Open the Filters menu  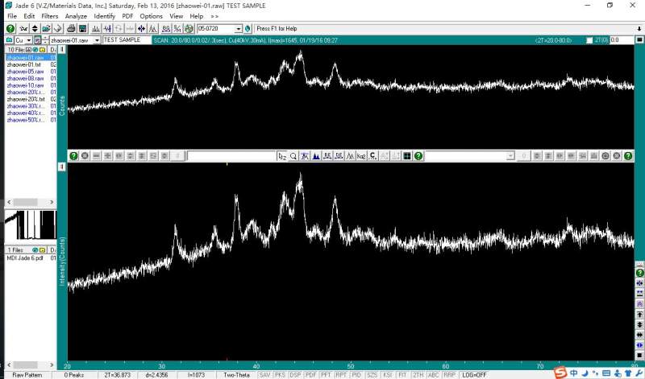coord(50,16)
